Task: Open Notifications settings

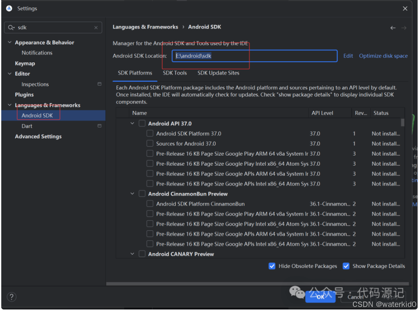Action: coord(37,53)
